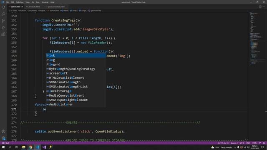Open Task View on the taskbar

pos(17,147)
